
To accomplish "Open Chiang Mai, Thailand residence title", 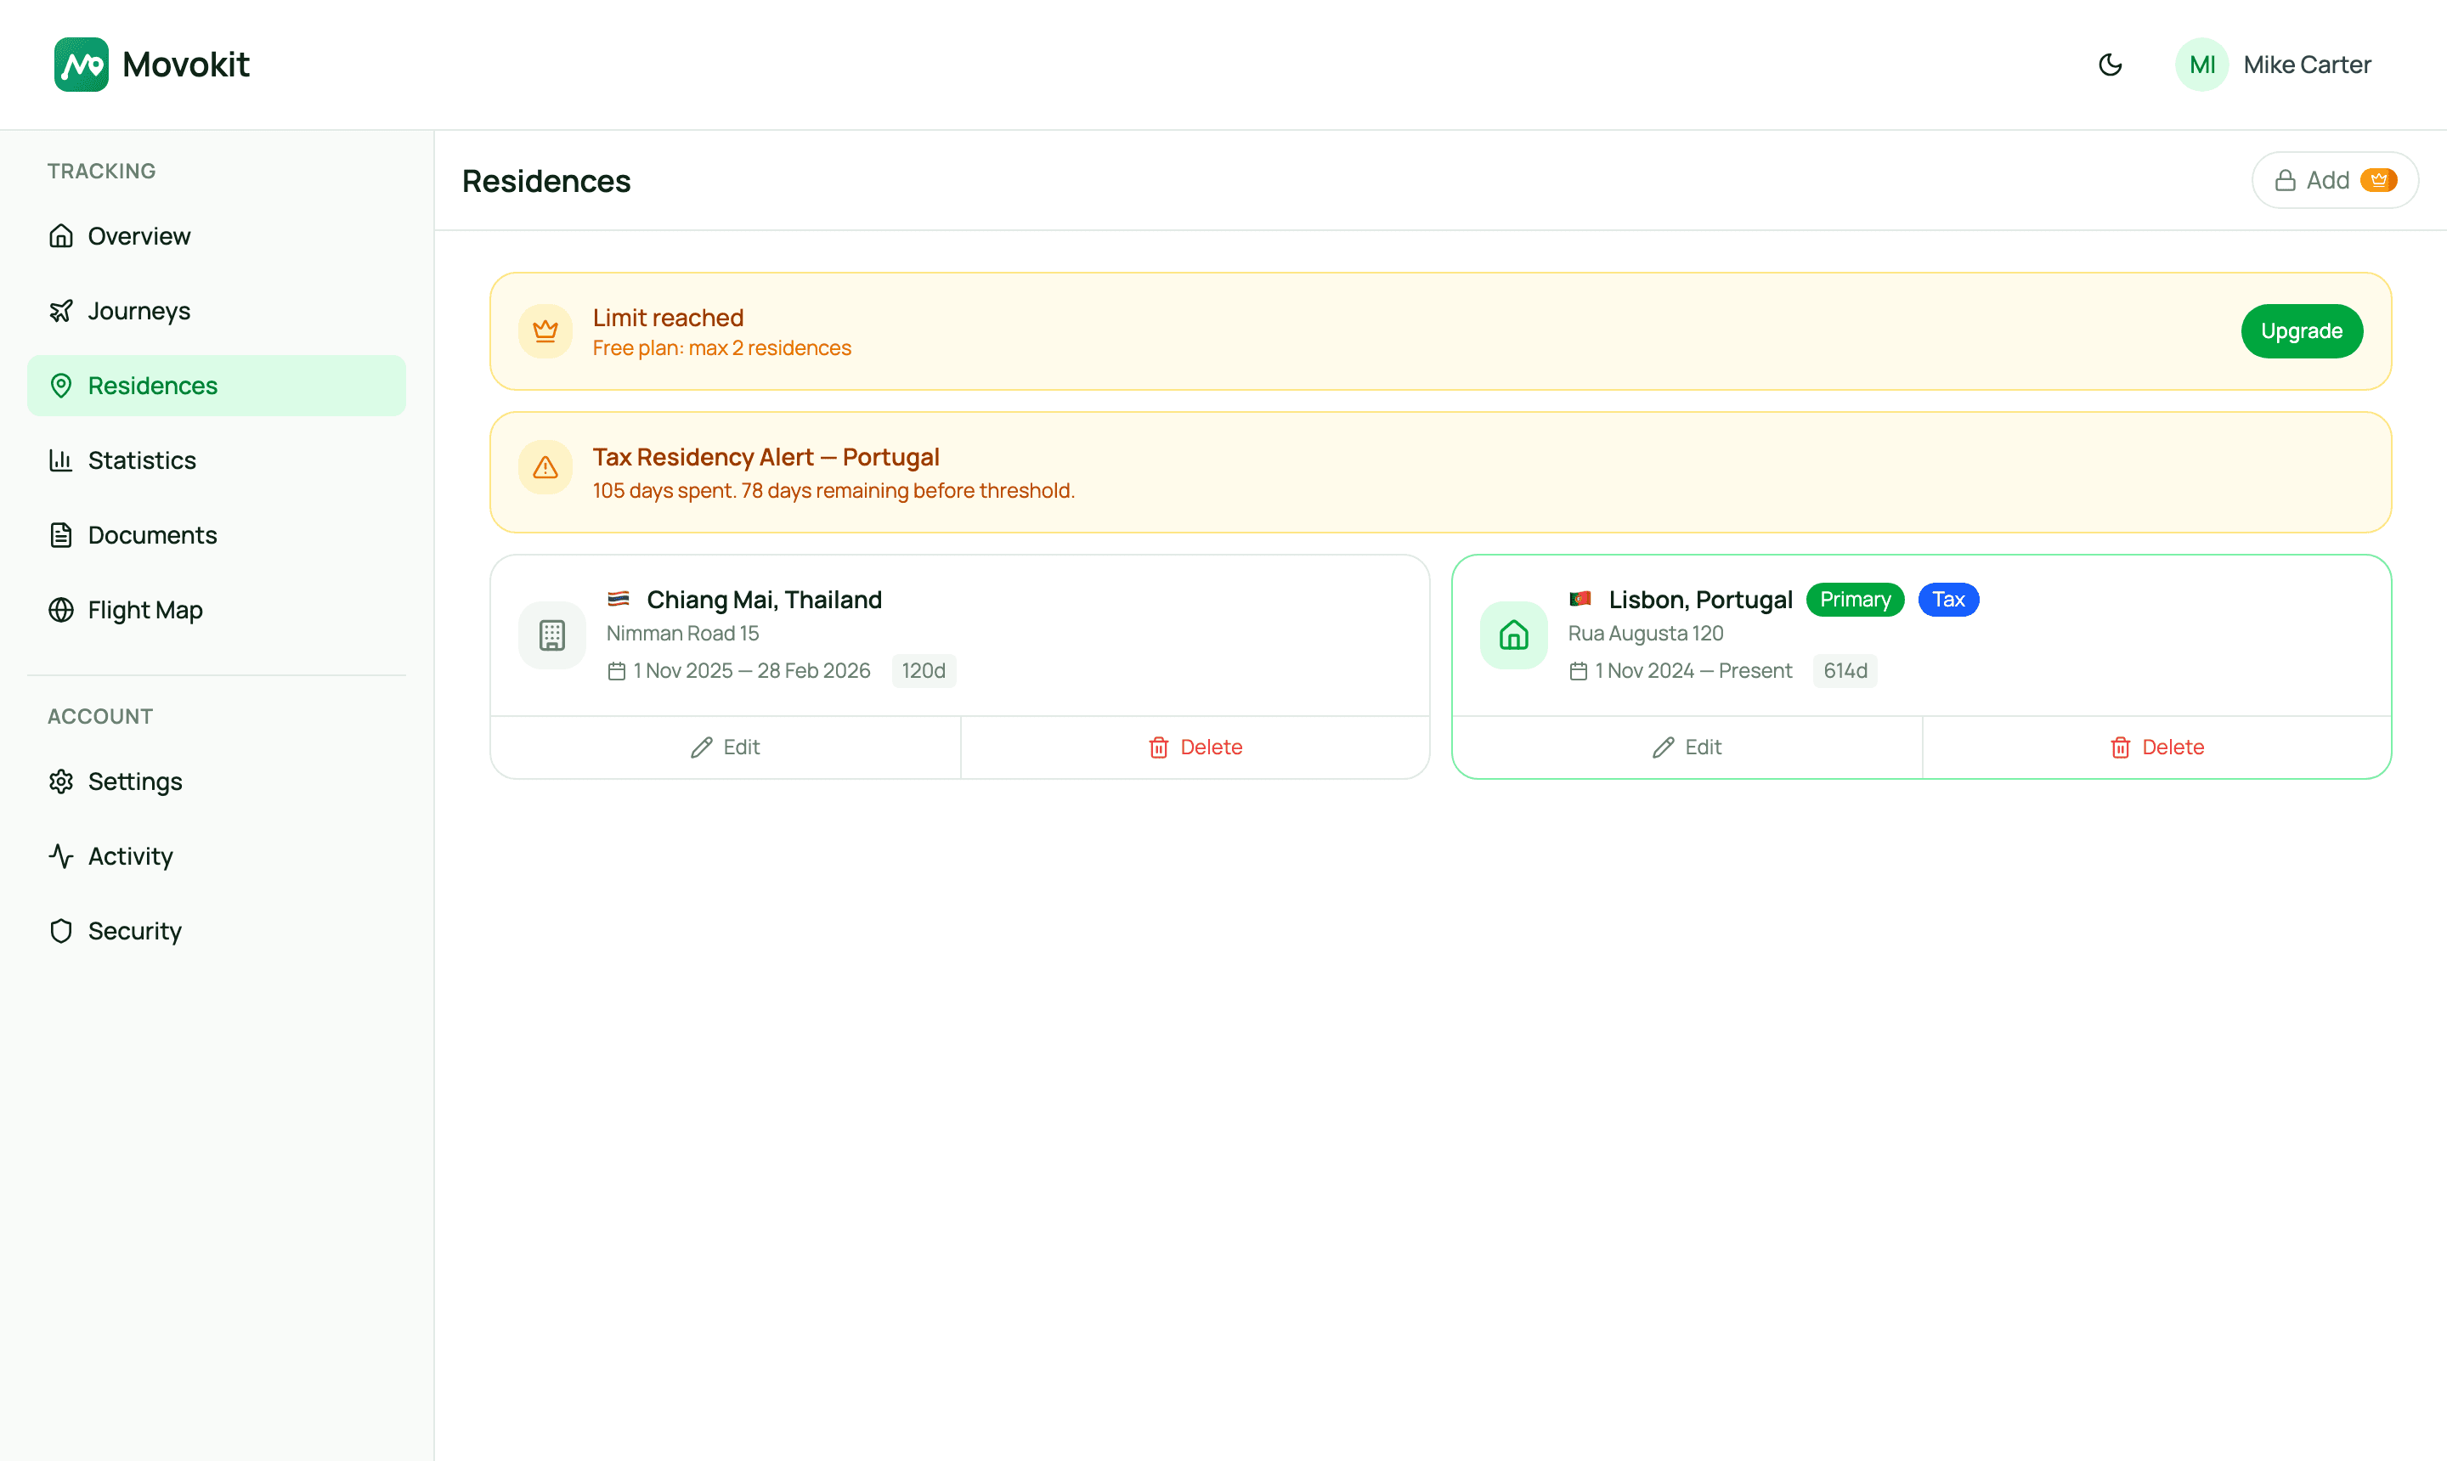I will 764,600.
